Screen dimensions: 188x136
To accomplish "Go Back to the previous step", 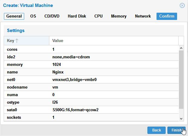I will point(157,130).
